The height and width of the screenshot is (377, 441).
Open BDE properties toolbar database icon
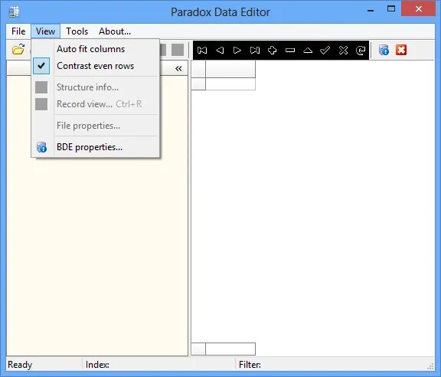[384, 50]
